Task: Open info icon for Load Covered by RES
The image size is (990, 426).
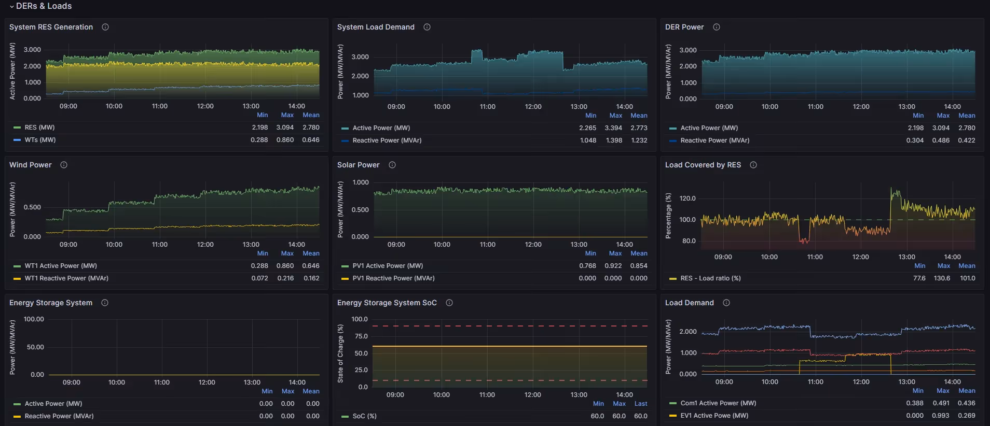Action: [753, 165]
